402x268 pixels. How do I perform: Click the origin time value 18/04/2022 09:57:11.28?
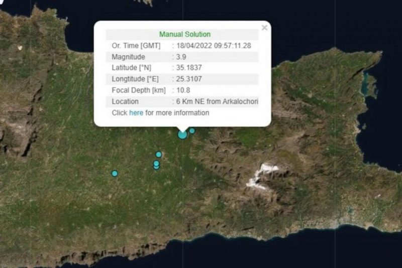click(x=214, y=46)
